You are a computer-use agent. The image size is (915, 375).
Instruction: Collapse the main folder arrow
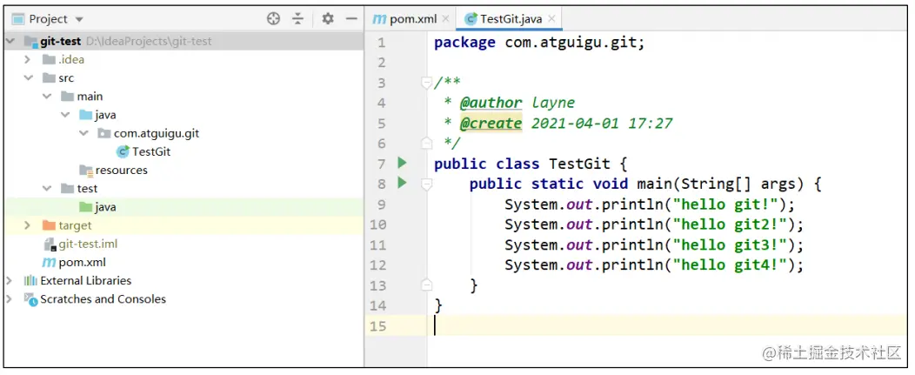[47, 97]
